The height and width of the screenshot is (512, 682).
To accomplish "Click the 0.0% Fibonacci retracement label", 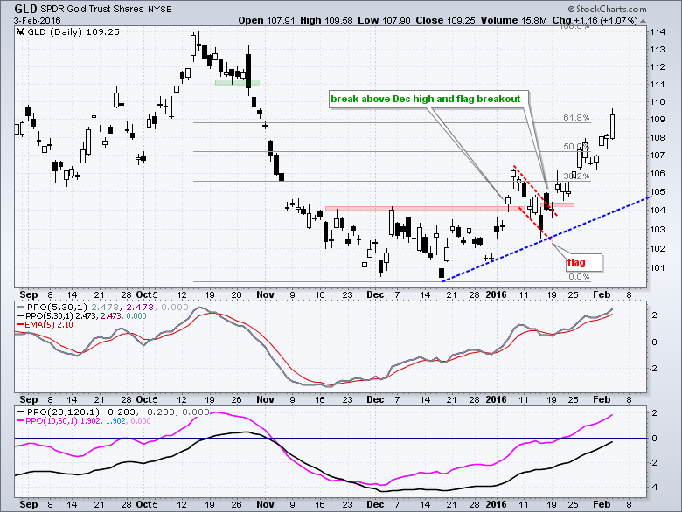I will [579, 276].
